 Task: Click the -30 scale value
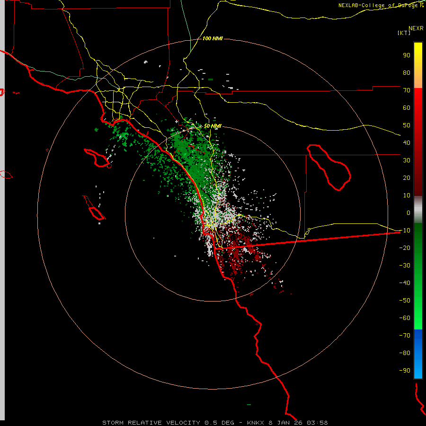tap(405, 266)
